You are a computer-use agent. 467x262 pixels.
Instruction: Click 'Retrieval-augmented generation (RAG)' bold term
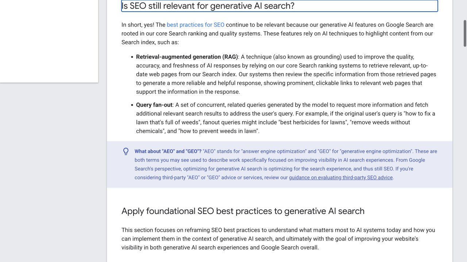tap(187, 57)
